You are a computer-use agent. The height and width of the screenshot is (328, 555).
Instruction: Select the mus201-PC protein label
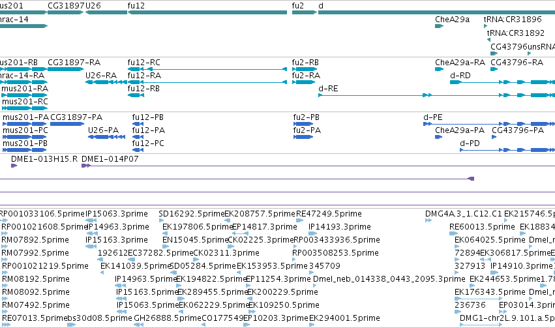point(25,130)
